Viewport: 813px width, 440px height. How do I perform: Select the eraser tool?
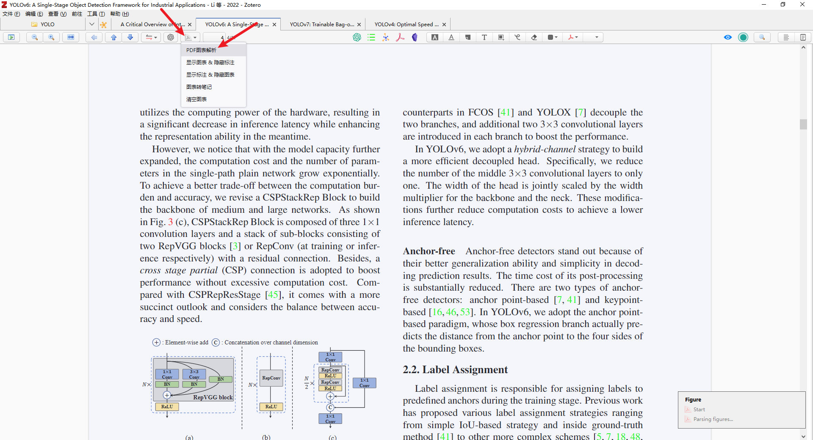click(x=534, y=37)
